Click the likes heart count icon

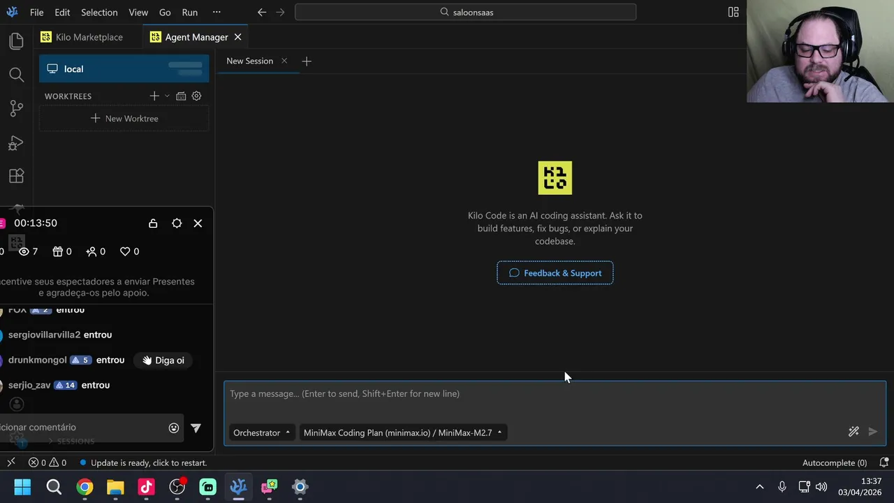(x=125, y=251)
